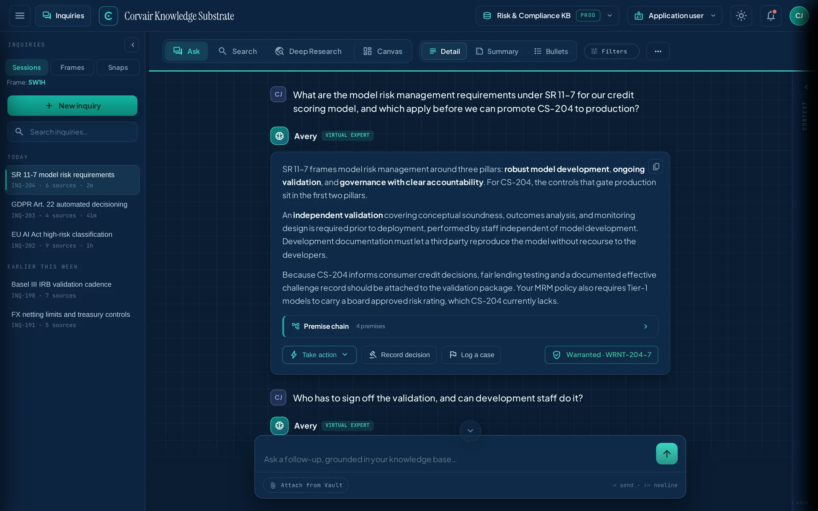Viewport: 818px width, 511px height.
Task: Switch answer view to Bullets
Action: (551, 51)
